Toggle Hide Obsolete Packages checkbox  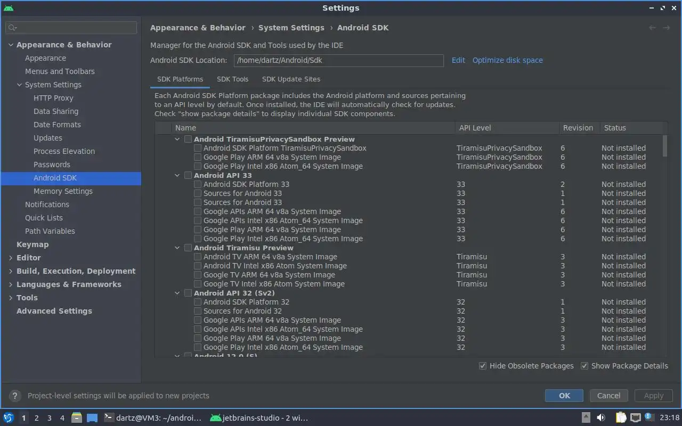coord(483,366)
